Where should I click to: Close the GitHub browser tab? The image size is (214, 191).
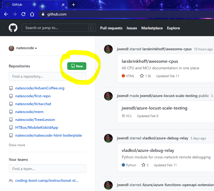tap(63, 5)
